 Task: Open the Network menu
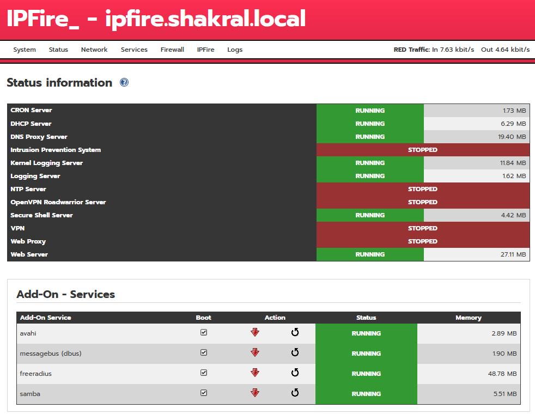94,50
